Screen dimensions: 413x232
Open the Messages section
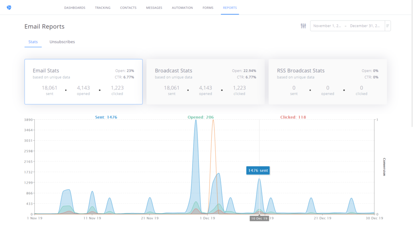pyautogui.click(x=154, y=7)
